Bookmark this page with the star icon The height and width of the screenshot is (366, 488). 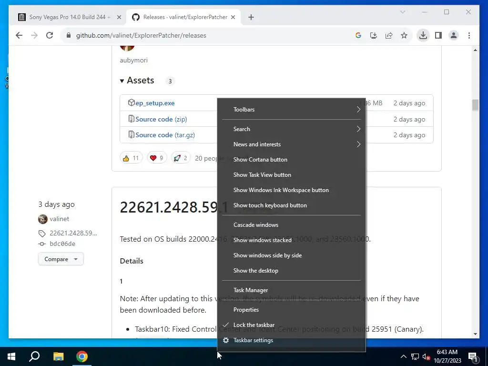404,35
